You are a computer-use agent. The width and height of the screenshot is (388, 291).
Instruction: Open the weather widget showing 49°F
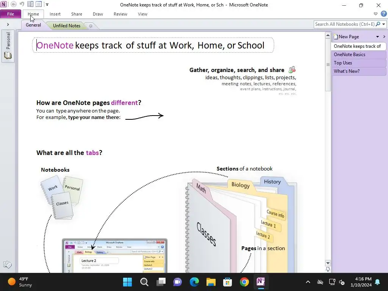[x=20, y=282]
